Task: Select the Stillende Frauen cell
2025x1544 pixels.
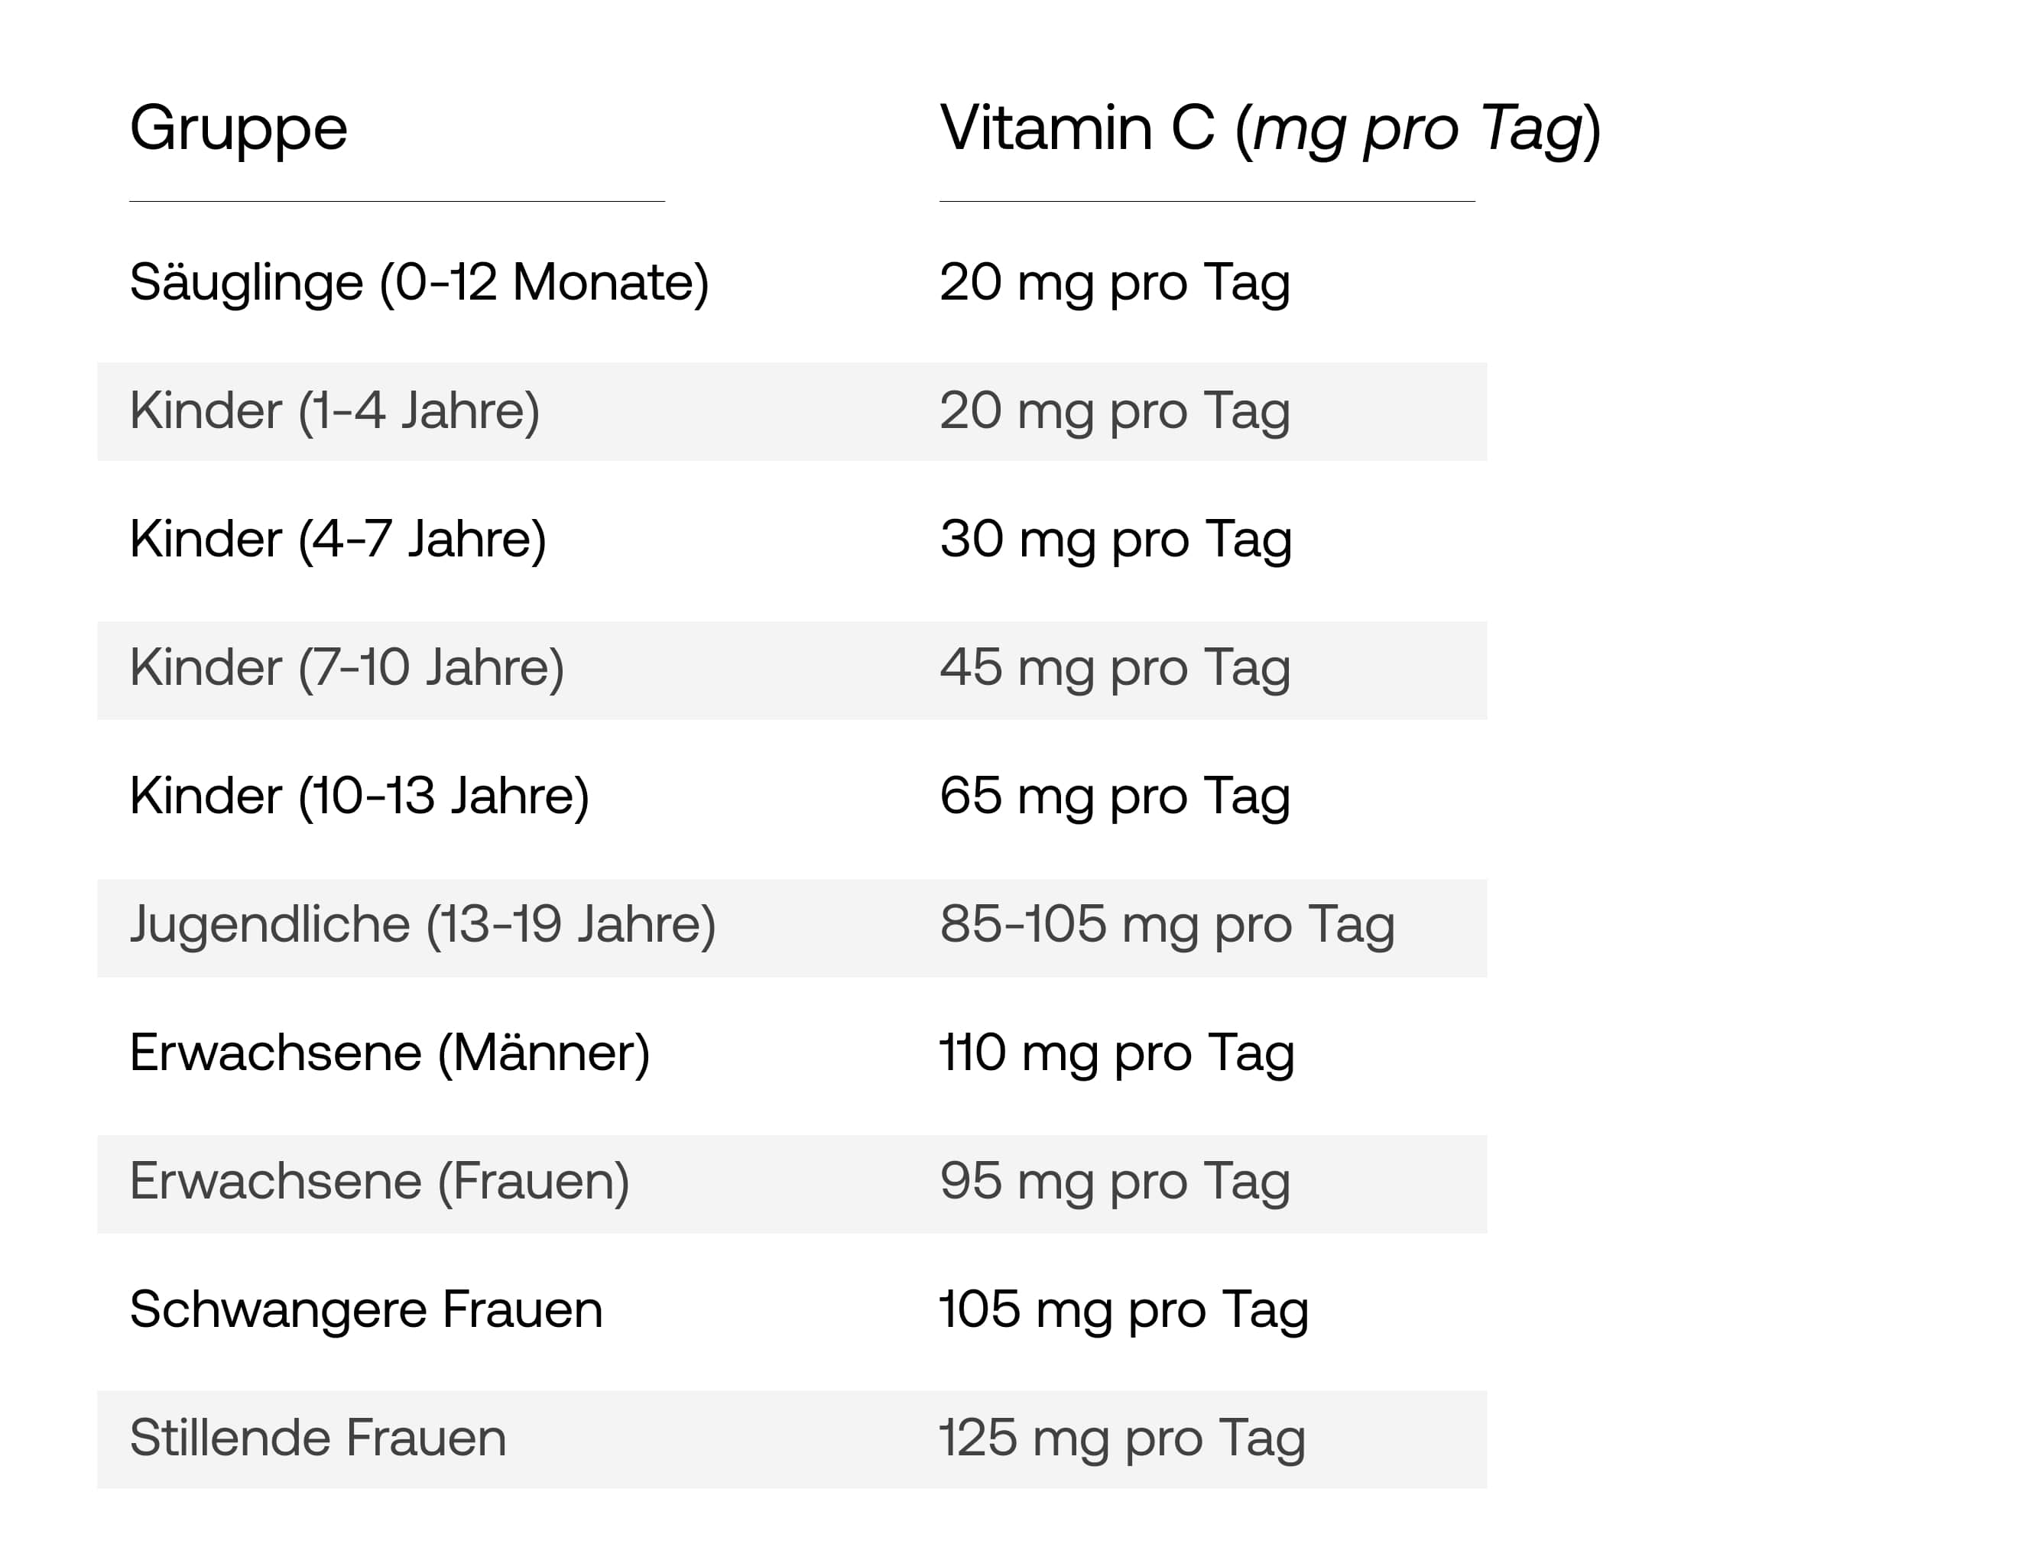Action: 318,1439
